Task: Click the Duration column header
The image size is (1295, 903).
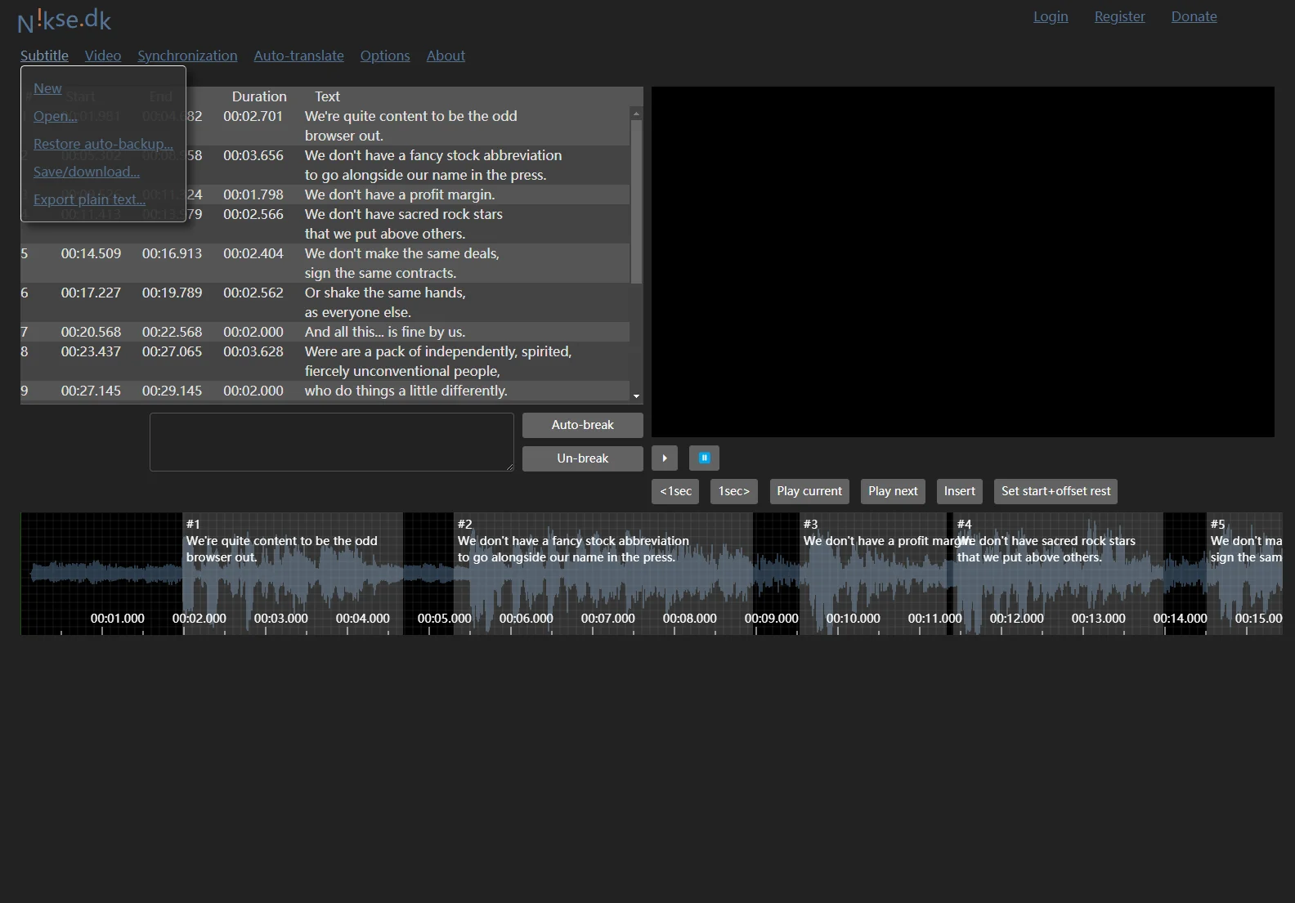Action: click(259, 96)
